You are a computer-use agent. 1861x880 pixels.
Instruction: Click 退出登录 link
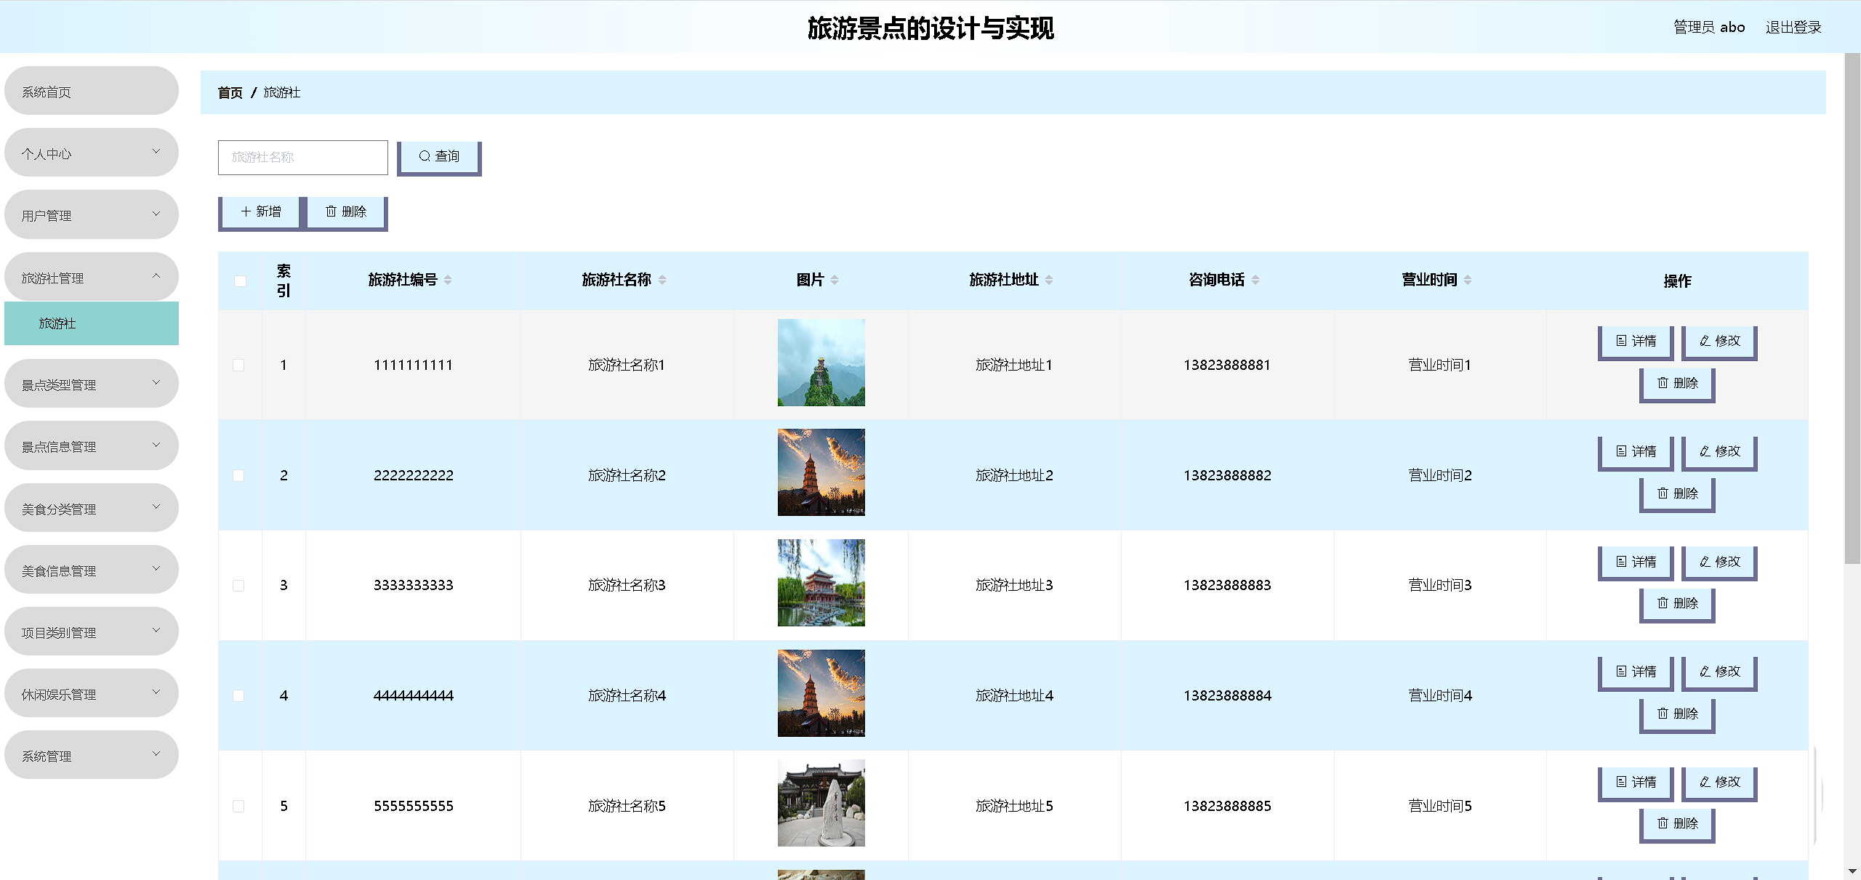click(1793, 28)
